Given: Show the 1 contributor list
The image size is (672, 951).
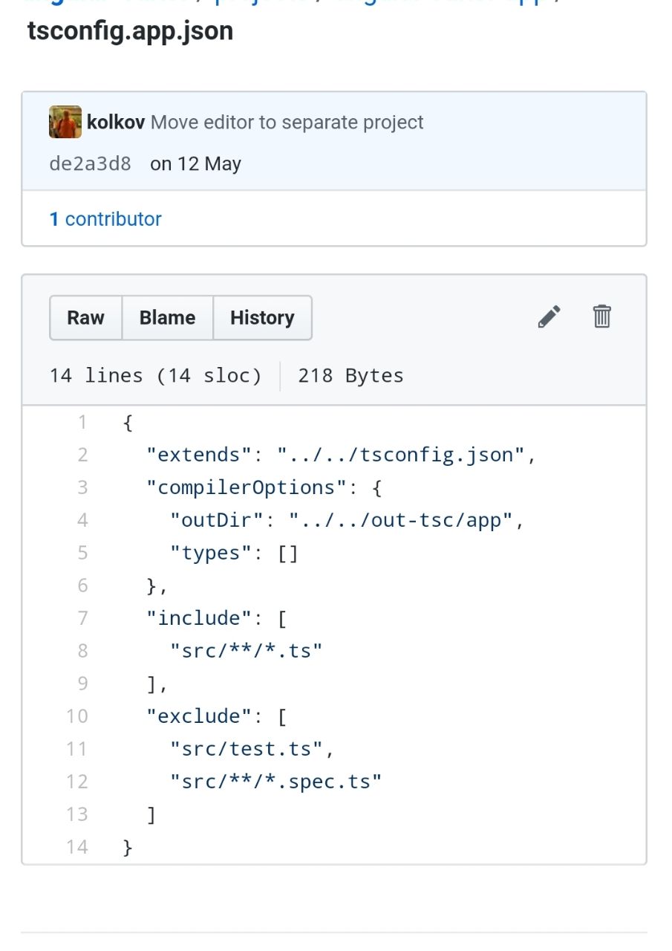Looking at the screenshot, I should 105,219.
